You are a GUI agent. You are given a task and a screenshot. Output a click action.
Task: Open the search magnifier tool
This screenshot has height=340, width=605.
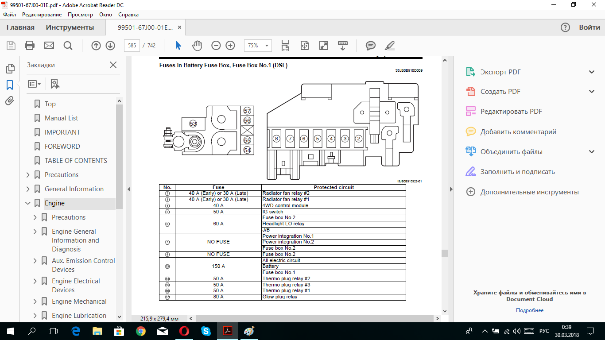click(68, 46)
